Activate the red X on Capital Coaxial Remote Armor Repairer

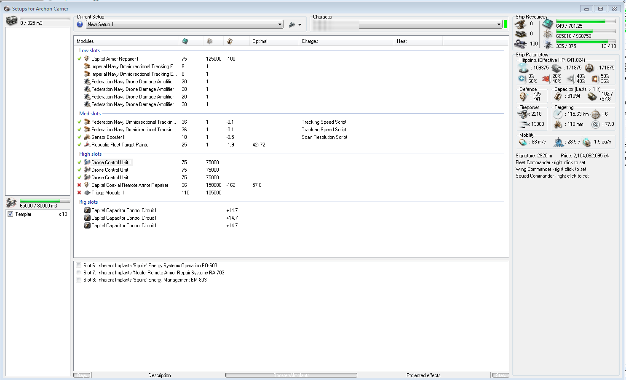[79, 185]
